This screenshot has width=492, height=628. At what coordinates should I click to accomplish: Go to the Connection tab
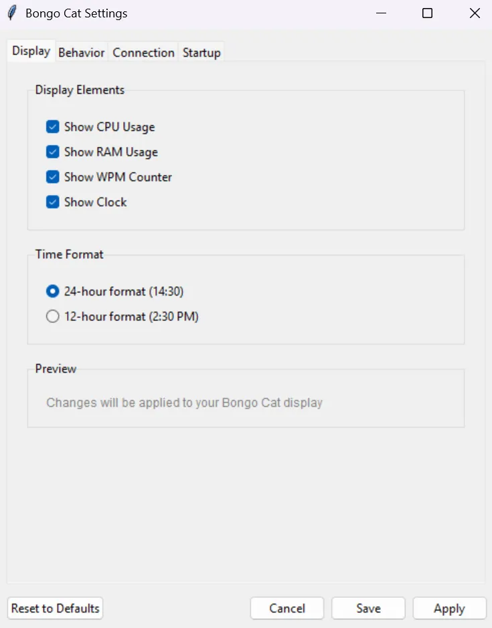[143, 53]
